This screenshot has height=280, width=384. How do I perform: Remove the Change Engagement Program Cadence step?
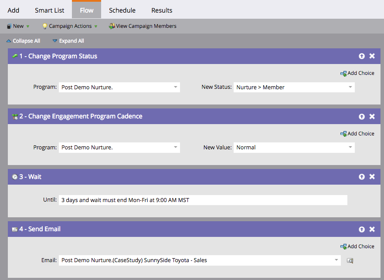372,117
